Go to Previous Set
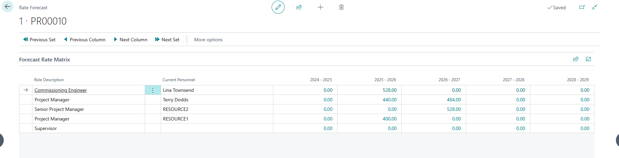The height and width of the screenshot is (158, 619). (39, 40)
